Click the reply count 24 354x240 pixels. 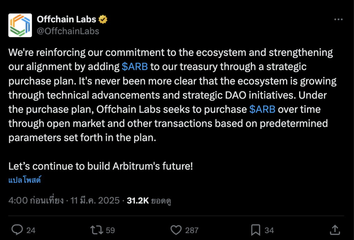pyautogui.click(x=31, y=230)
